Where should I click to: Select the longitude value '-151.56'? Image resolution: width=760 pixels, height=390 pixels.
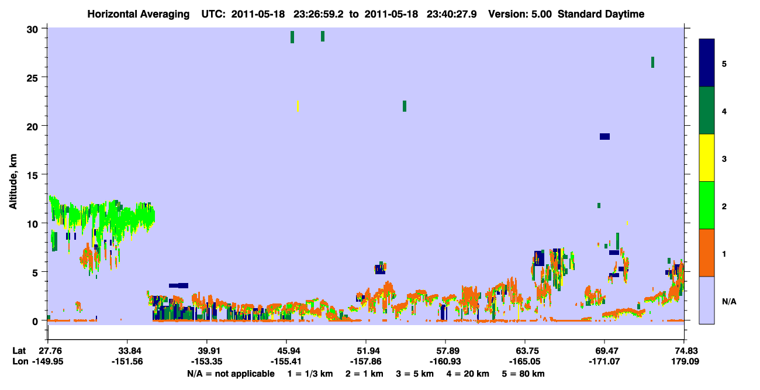(127, 361)
